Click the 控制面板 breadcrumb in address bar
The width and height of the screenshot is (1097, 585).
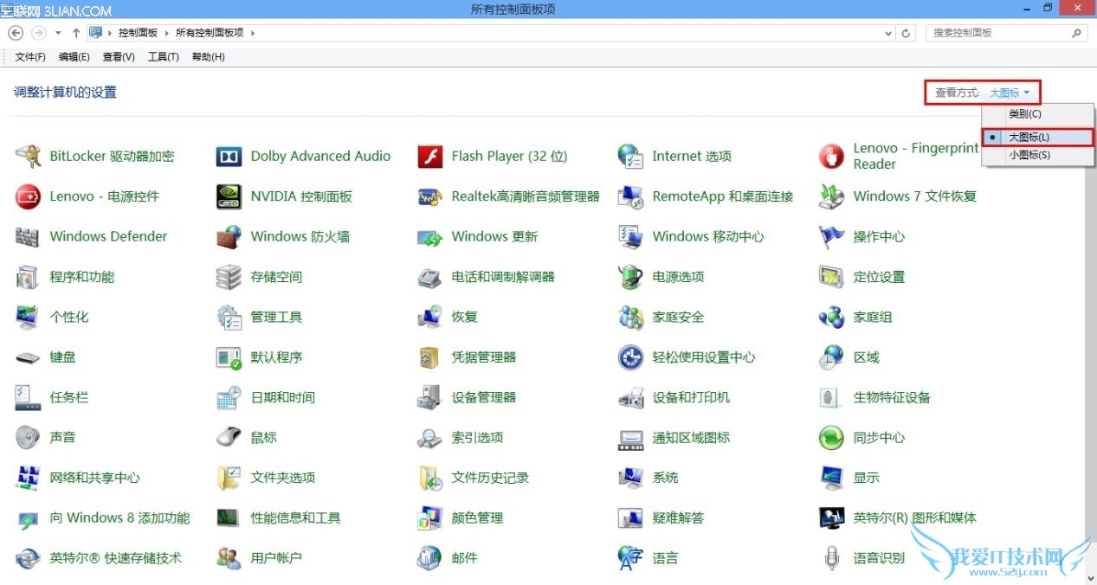click(x=138, y=33)
